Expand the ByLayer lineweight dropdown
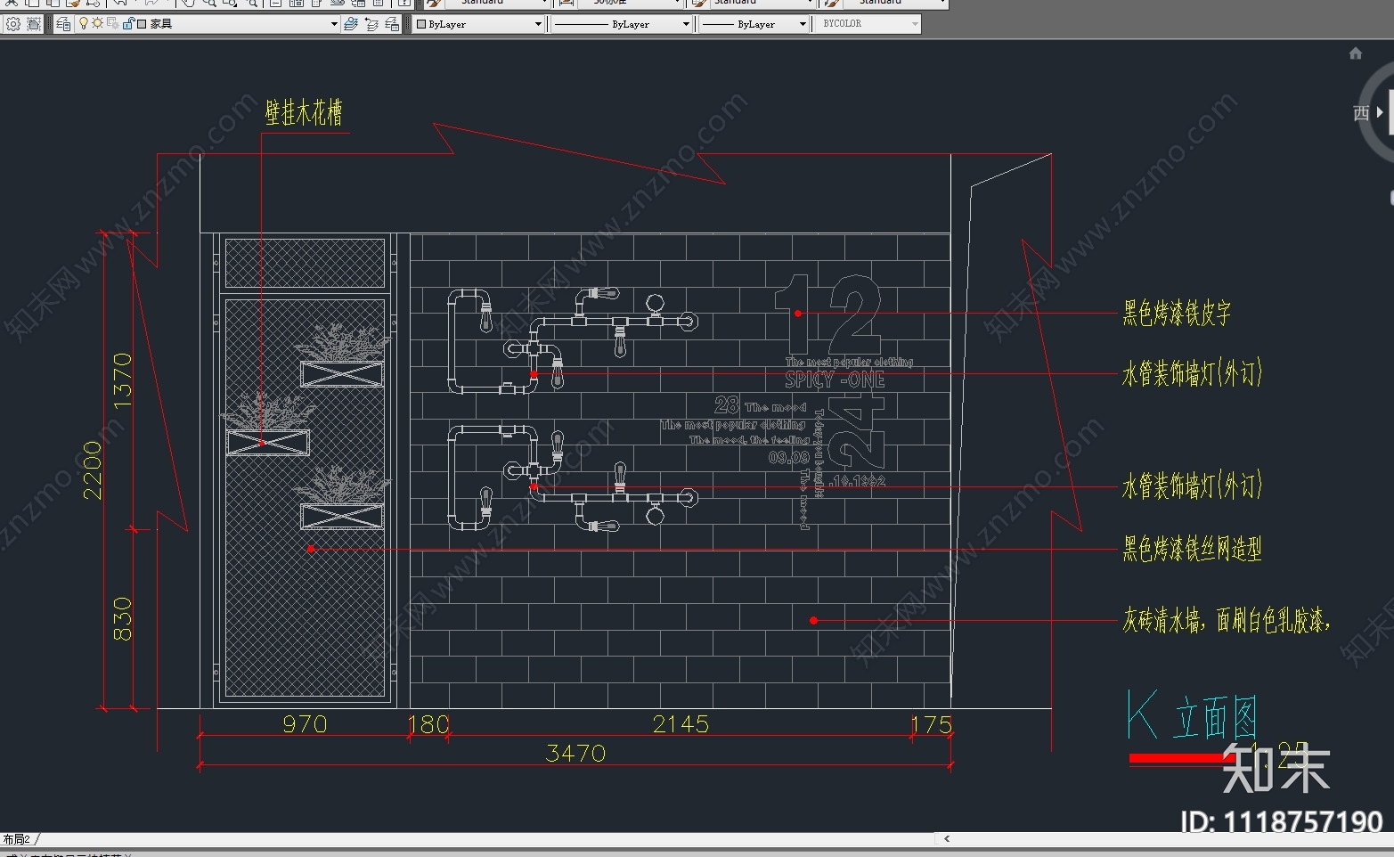This screenshot has height=857, width=1394. pyautogui.click(x=803, y=24)
